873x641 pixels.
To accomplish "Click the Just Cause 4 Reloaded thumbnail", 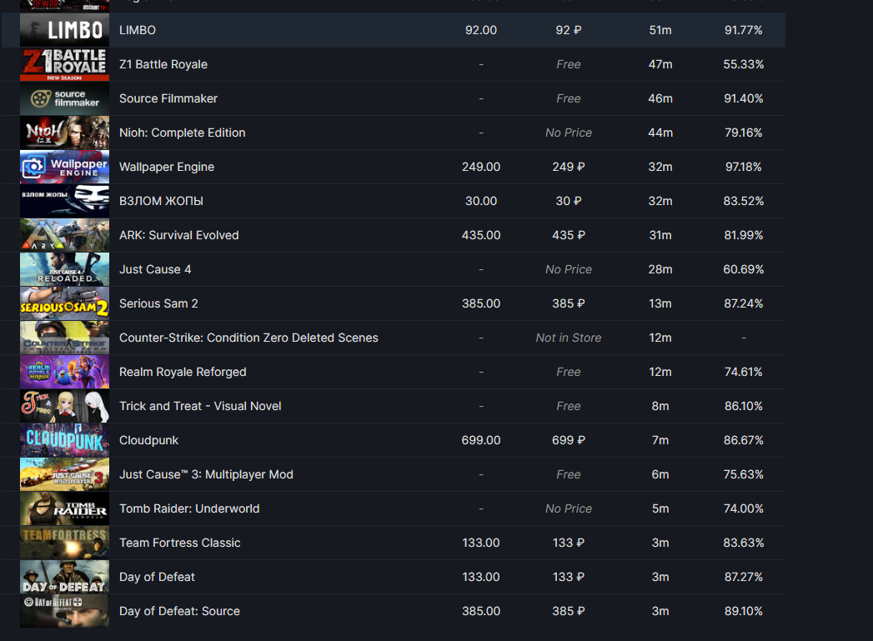I will coord(64,269).
